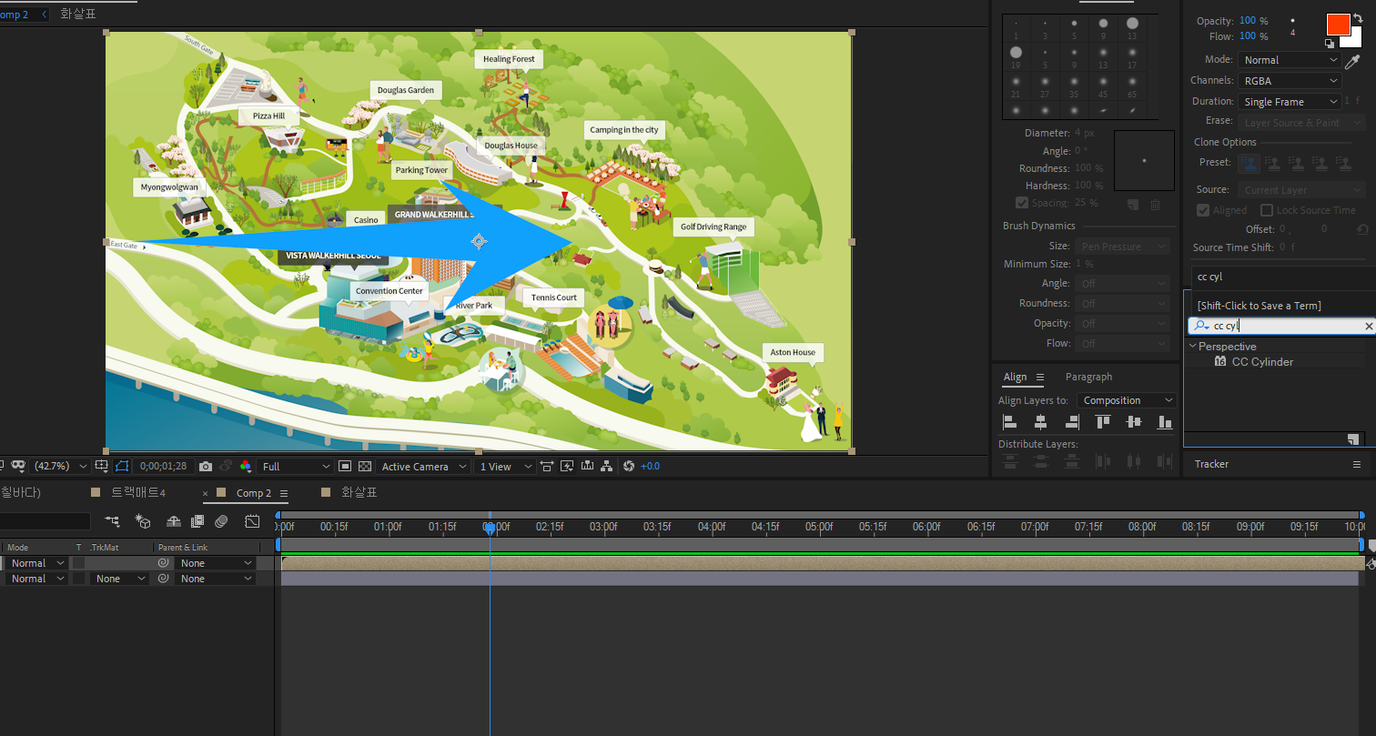Screen dimensions: 1376x736
Task: Align layers to the bottom edge
Action: click(x=1164, y=422)
